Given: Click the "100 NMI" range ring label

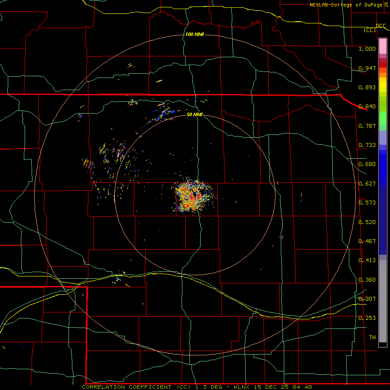Looking at the screenshot, I should pyautogui.click(x=195, y=34).
